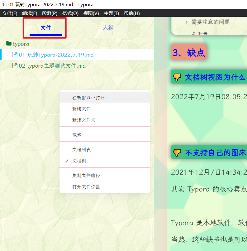Open the 格式(O) menu
The width and height of the screenshot is (247, 251).
pyautogui.click(x=70, y=13)
